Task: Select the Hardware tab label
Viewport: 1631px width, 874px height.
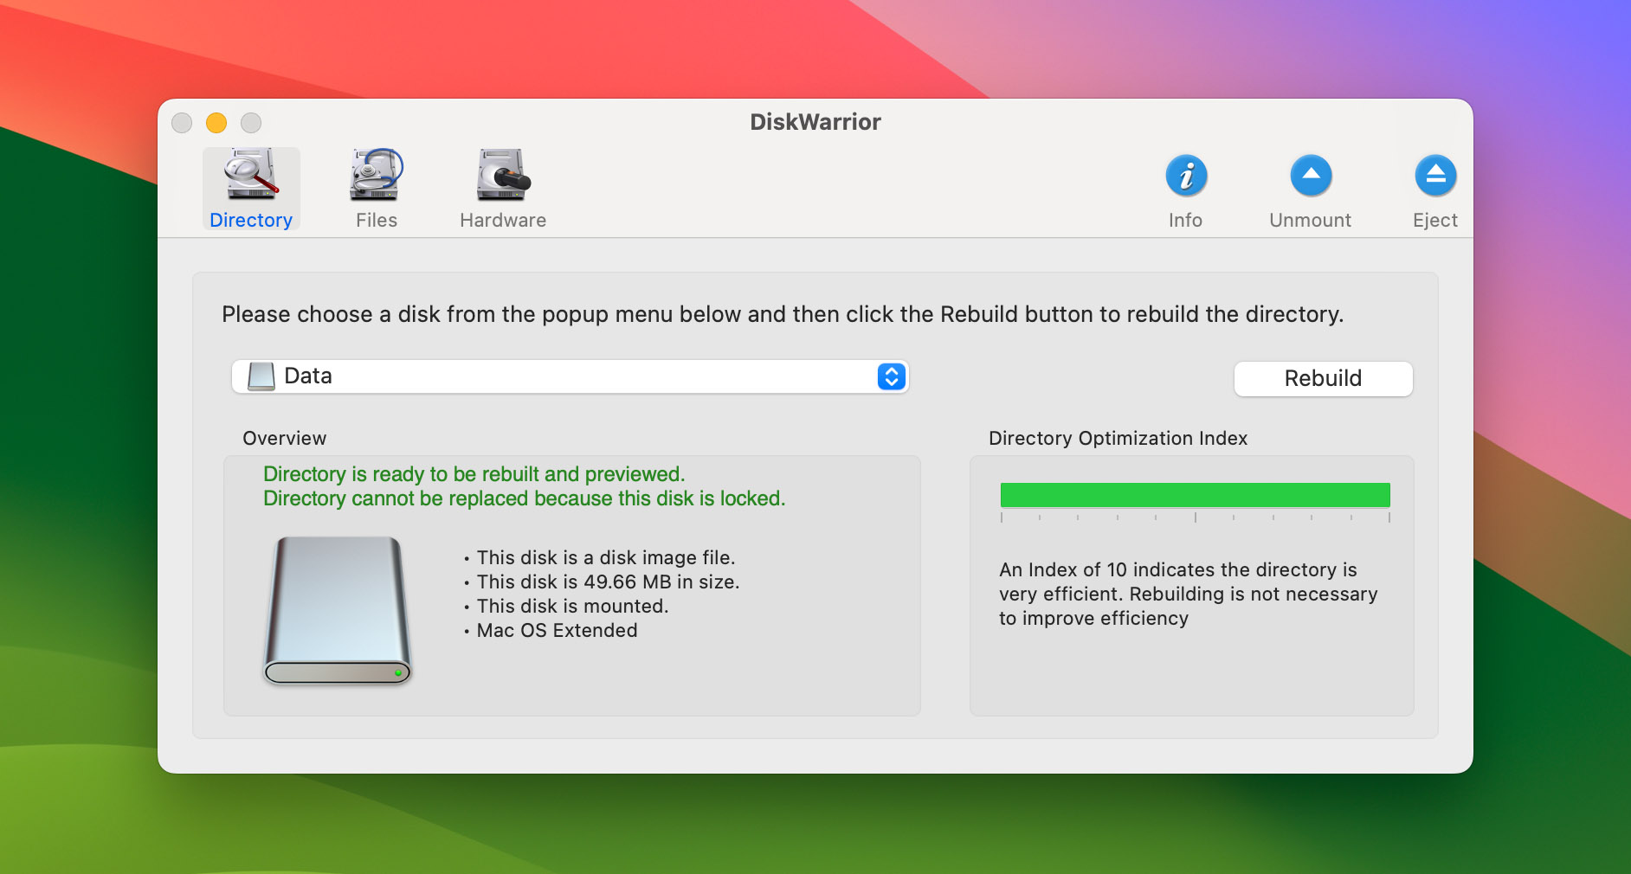Action: click(503, 221)
